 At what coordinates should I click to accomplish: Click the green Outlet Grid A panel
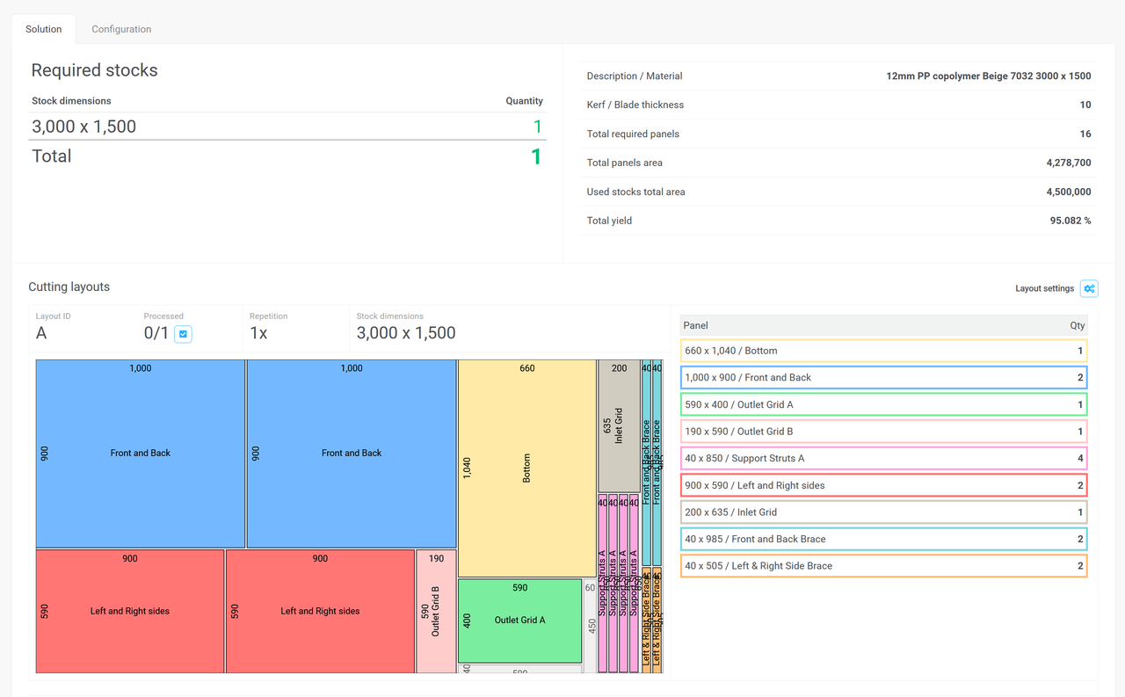pyautogui.click(x=519, y=621)
